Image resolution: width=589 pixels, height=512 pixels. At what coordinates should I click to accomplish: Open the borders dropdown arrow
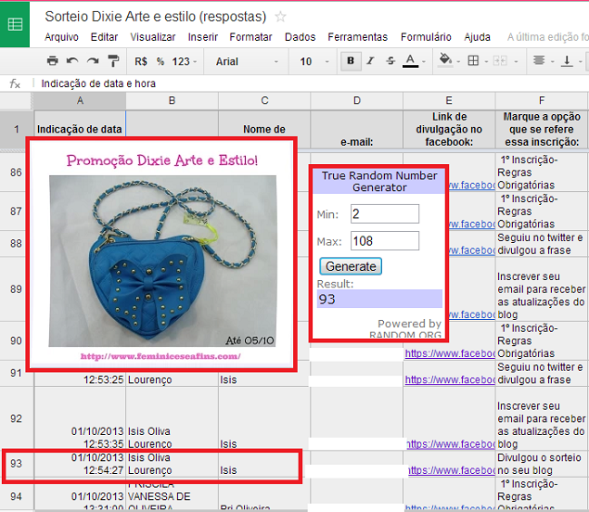(x=486, y=61)
